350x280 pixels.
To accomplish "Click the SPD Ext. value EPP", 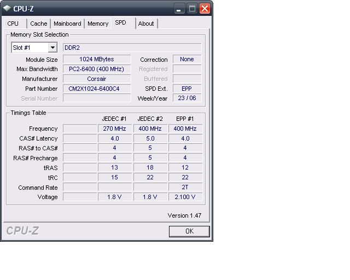I will click(187, 89).
